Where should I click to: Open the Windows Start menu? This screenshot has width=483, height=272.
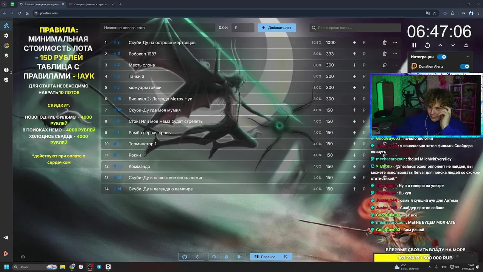(x=6, y=267)
